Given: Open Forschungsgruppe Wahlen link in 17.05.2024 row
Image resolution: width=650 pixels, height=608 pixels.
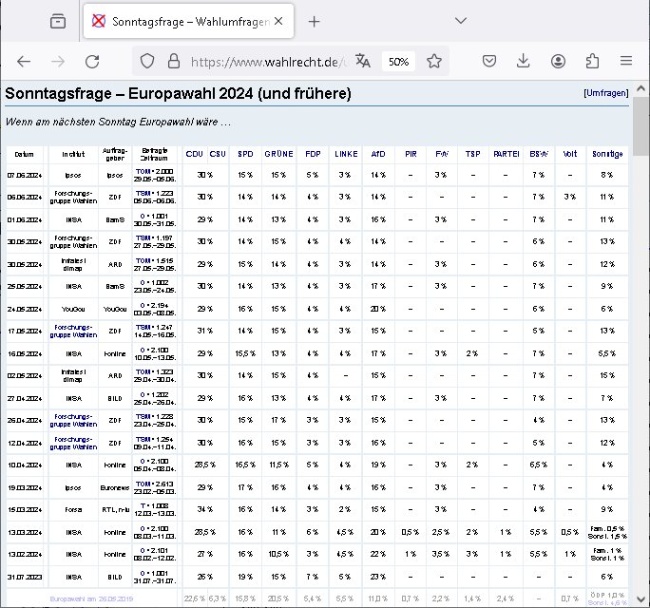Looking at the screenshot, I should pos(73,331).
